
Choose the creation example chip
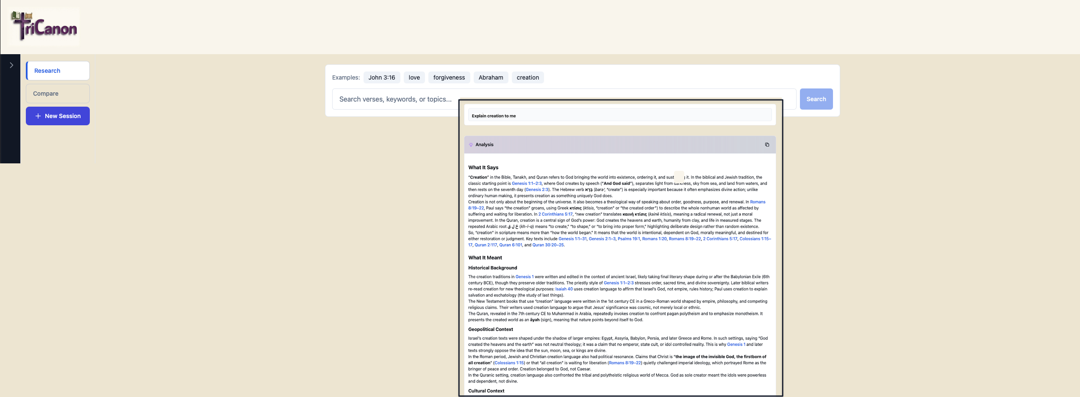[528, 77]
